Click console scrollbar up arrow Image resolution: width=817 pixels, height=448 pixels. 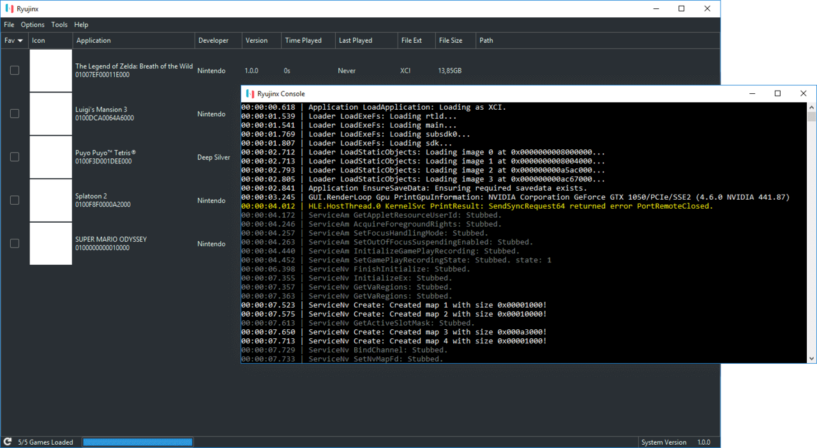coord(812,107)
